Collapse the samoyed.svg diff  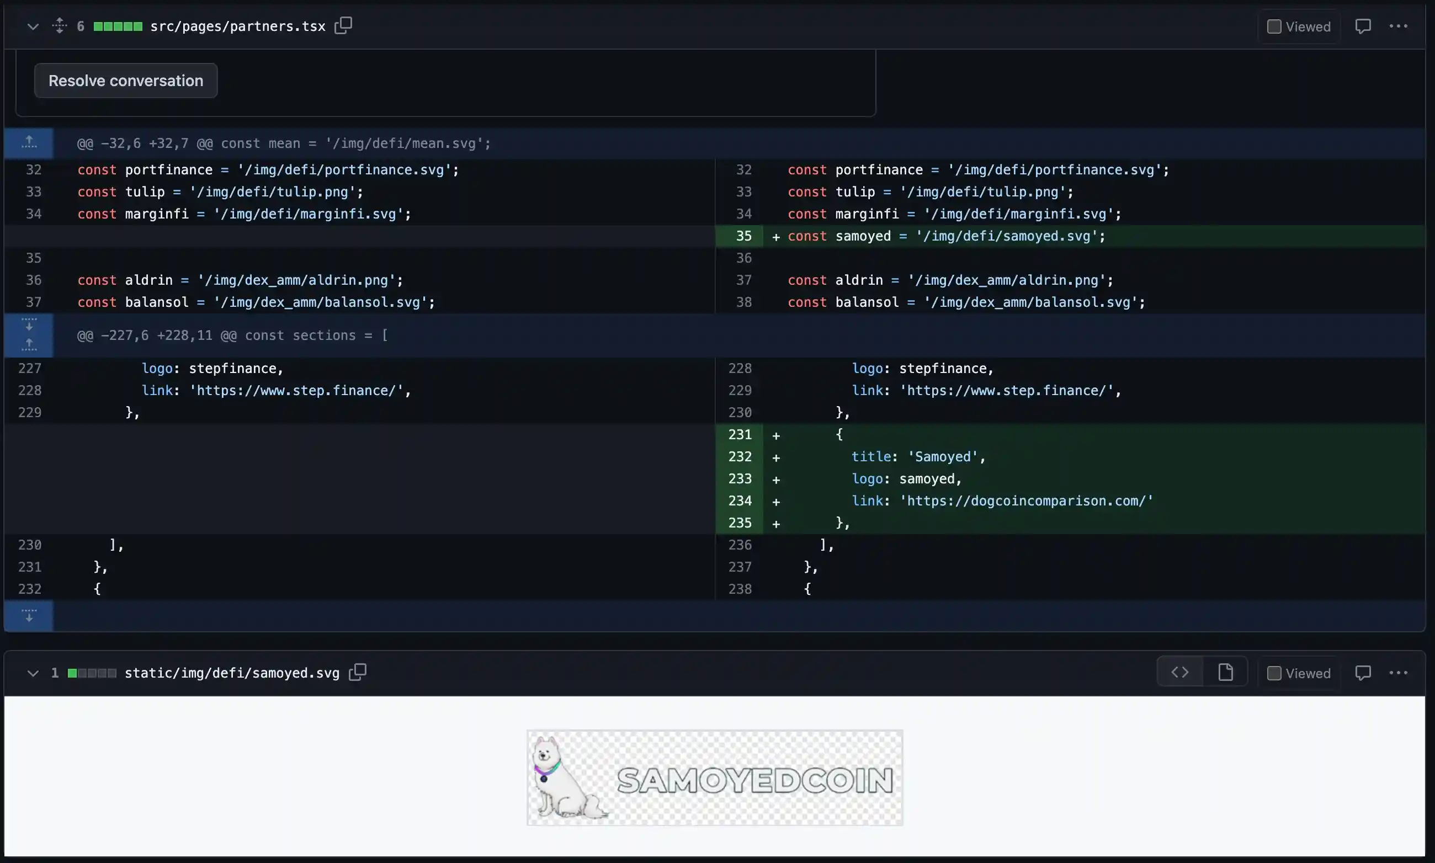point(33,673)
